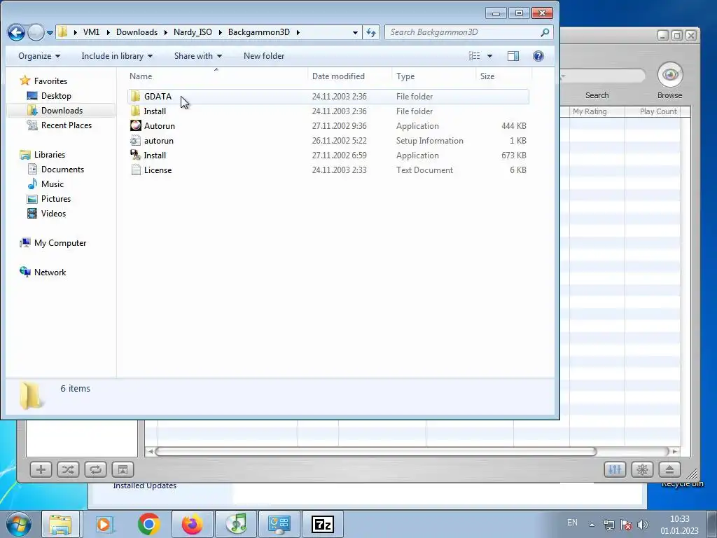Select the GDATA folder icon

(135, 96)
